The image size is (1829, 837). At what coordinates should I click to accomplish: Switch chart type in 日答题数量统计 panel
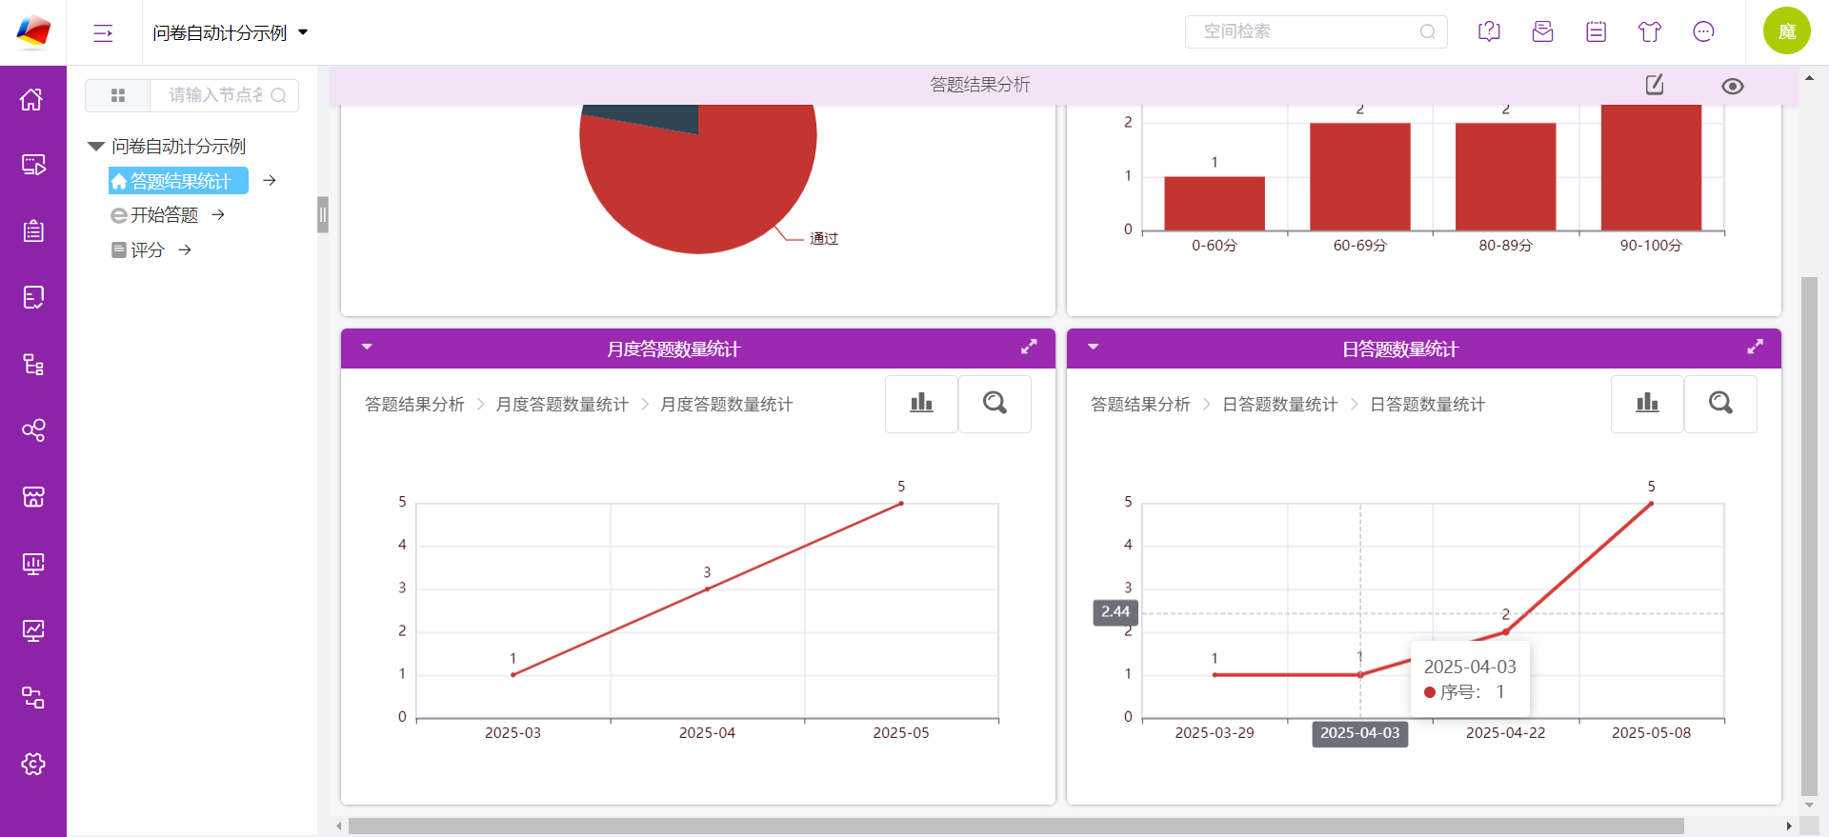(1647, 404)
